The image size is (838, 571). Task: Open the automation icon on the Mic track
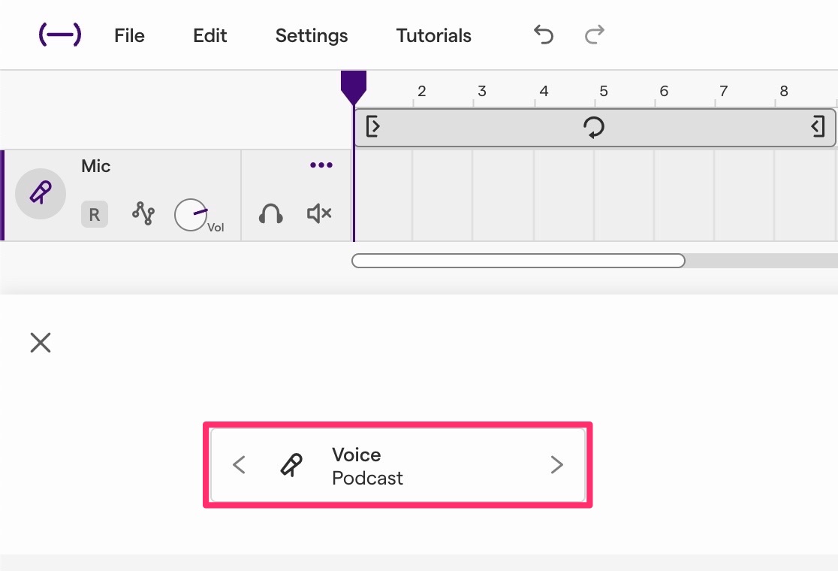click(x=143, y=214)
